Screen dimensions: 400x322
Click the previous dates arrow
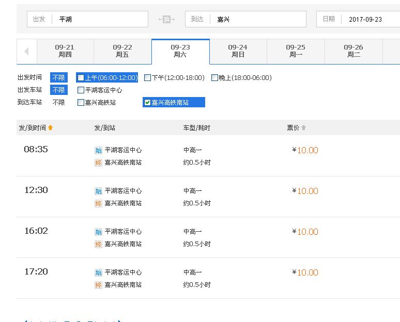click(x=26, y=51)
